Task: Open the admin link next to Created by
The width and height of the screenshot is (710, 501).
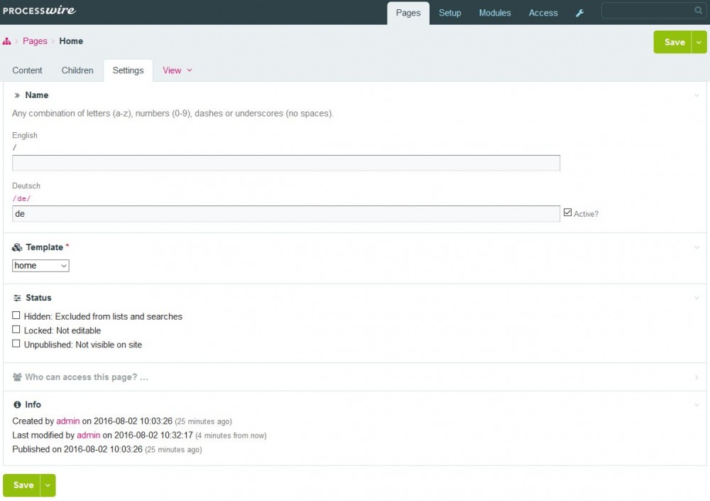Action: pos(68,421)
